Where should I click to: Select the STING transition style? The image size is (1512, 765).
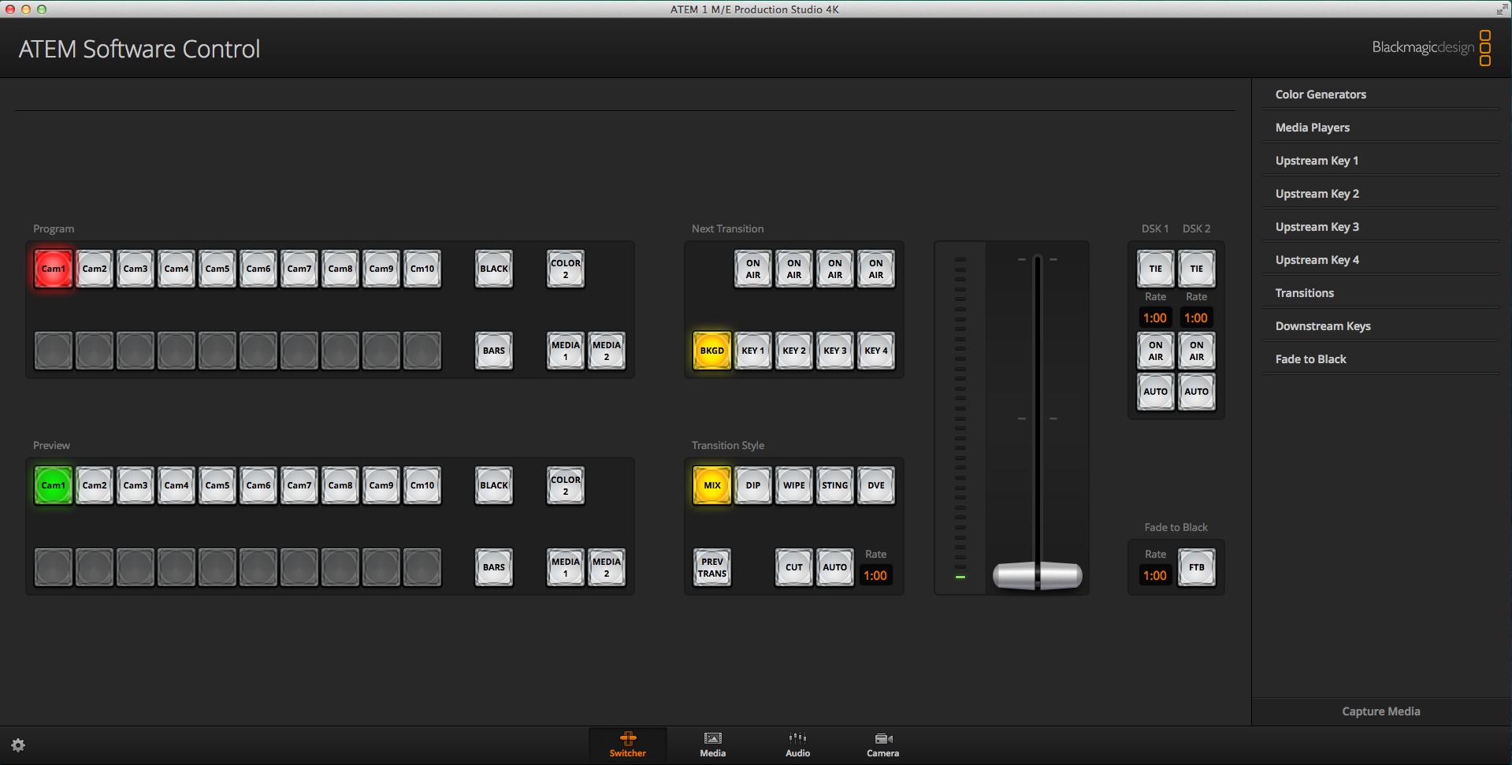click(835, 485)
